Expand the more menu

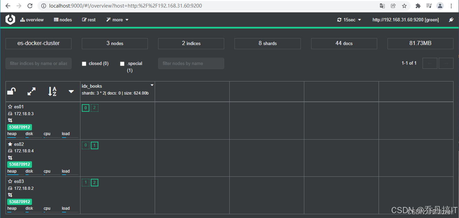pos(117,20)
